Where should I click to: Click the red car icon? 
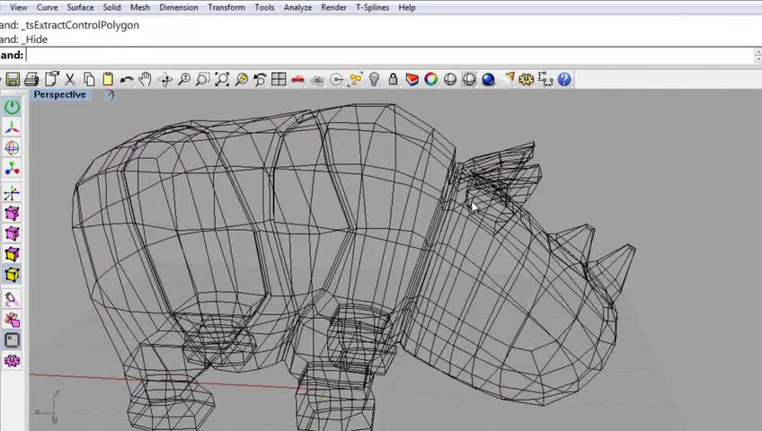(x=297, y=80)
